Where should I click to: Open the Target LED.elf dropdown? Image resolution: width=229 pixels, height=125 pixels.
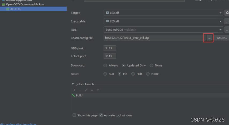(x=163, y=13)
